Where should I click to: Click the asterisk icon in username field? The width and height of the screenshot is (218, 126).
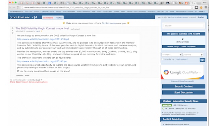click(x=180, y=55)
